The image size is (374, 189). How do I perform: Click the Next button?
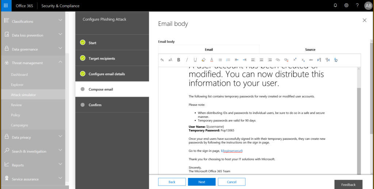click(x=202, y=182)
